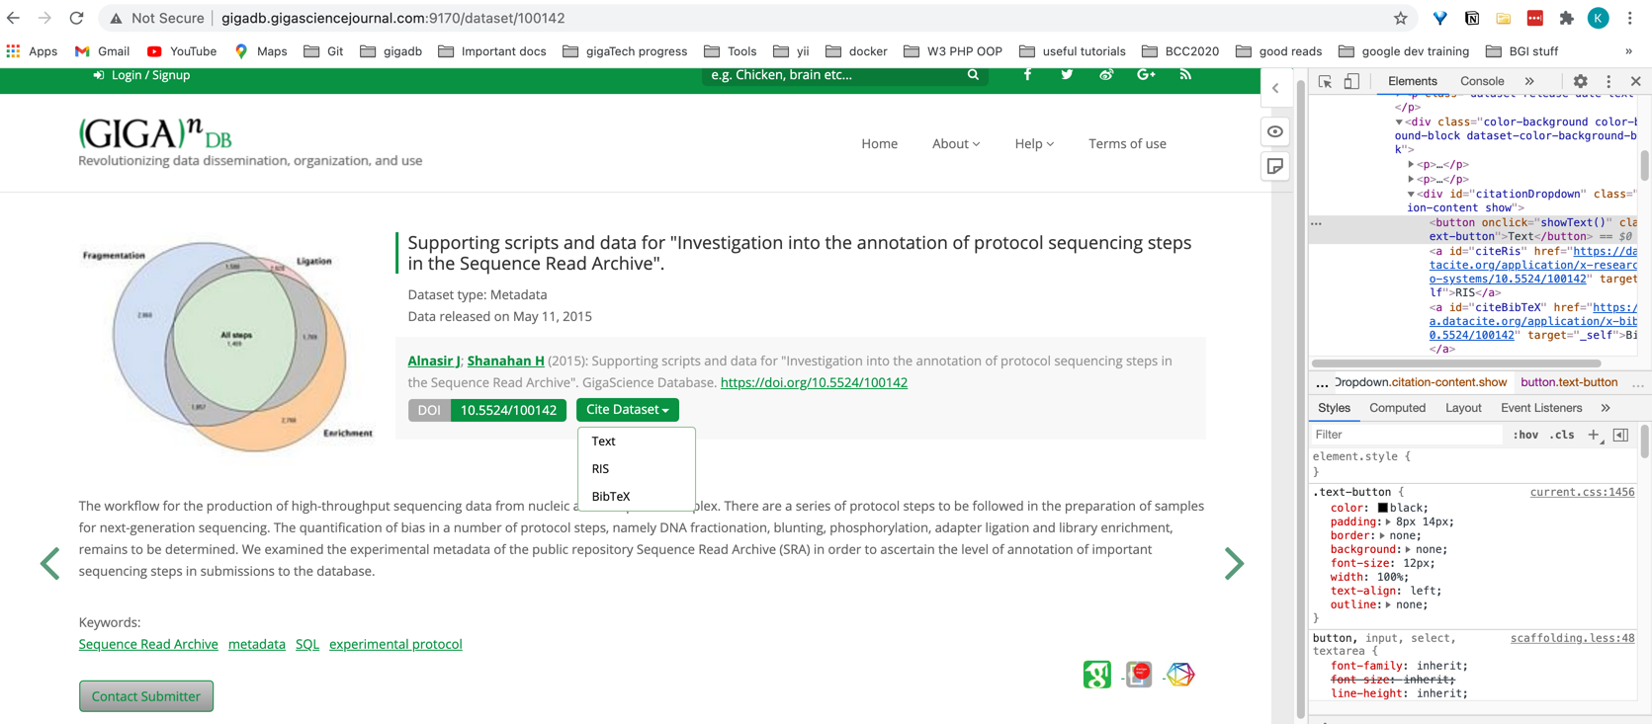
Task: Toggle the eye visibility icon in side panel
Action: click(x=1275, y=131)
